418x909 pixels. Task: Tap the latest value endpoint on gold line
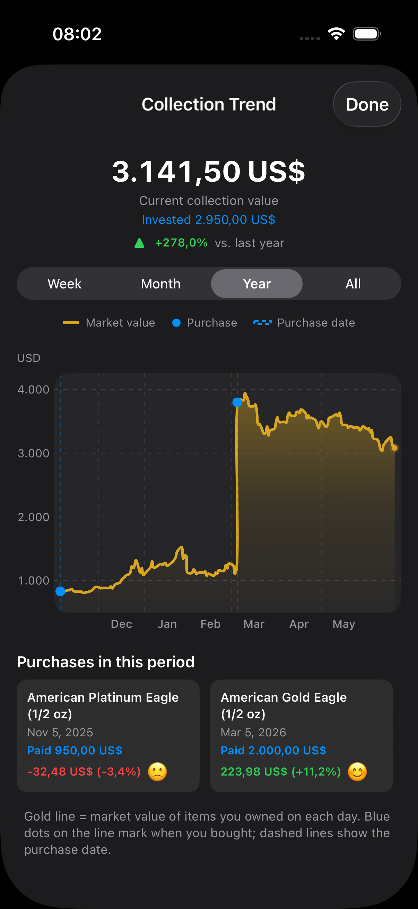[x=395, y=448]
